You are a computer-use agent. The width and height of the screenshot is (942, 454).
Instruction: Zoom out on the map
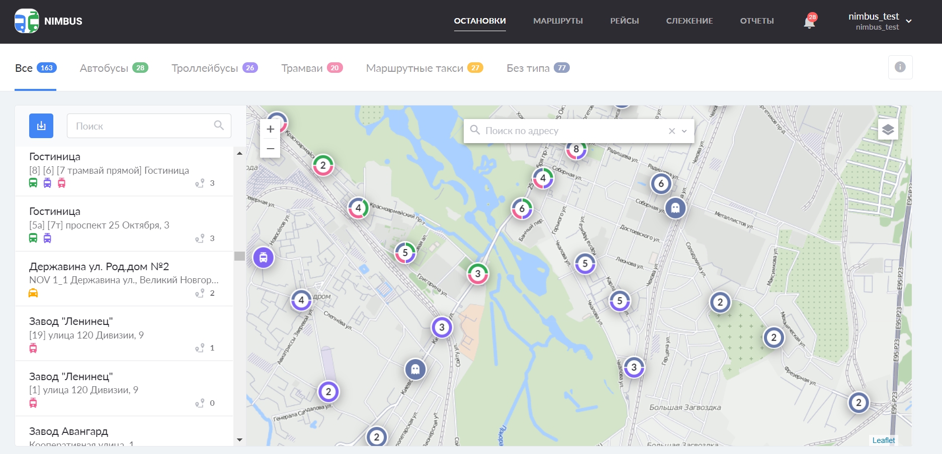click(x=270, y=149)
